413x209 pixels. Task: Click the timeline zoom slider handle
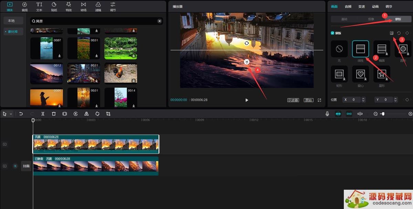[383, 114]
